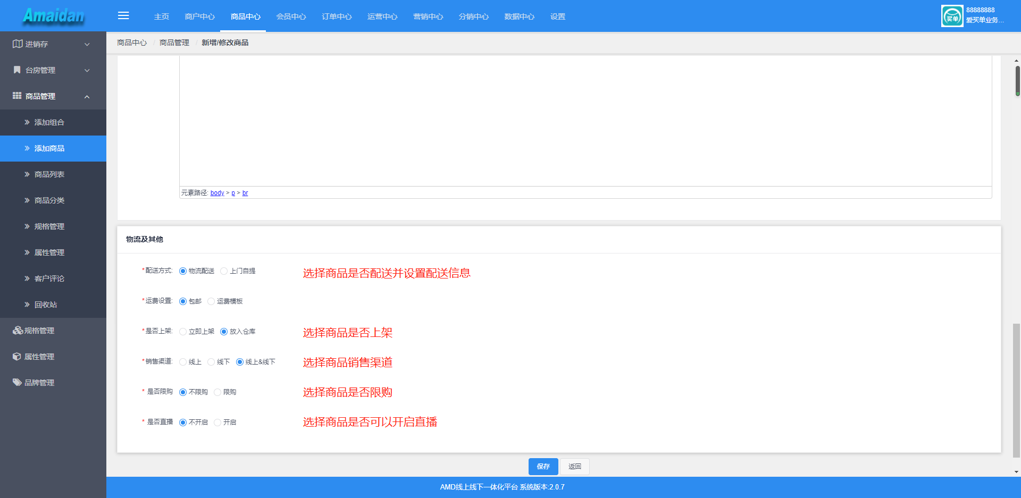Click the scrollbar up arrow

pyautogui.click(x=1017, y=61)
